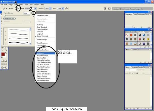Toggle lock image pixels brush icon
This screenshot has height=111, width=154.
132,73
